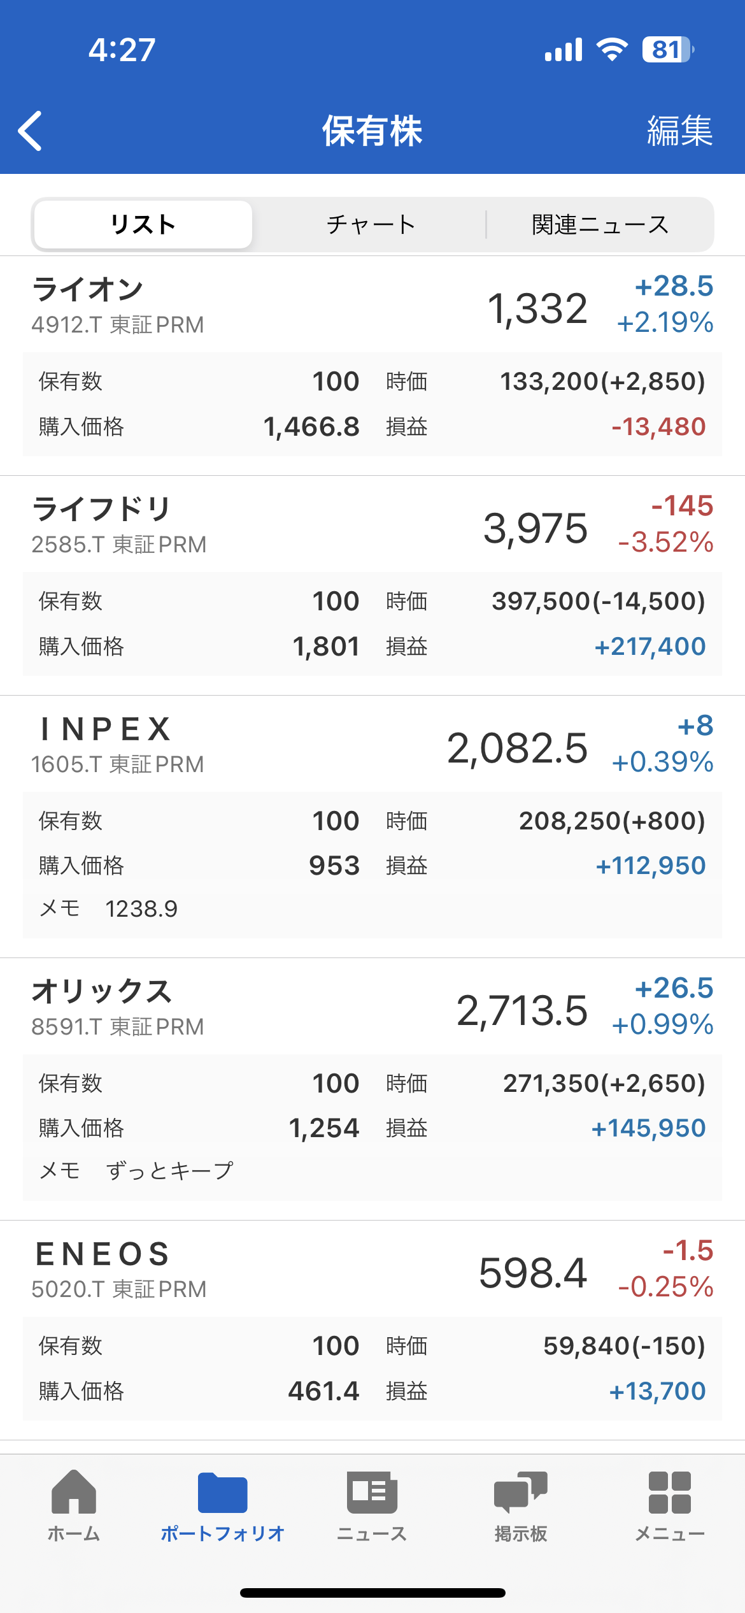Image resolution: width=745 pixels, height=1613 pixels.
Task: Switch to the 関連ニュース tab
Action: click(x=600, y=224)
